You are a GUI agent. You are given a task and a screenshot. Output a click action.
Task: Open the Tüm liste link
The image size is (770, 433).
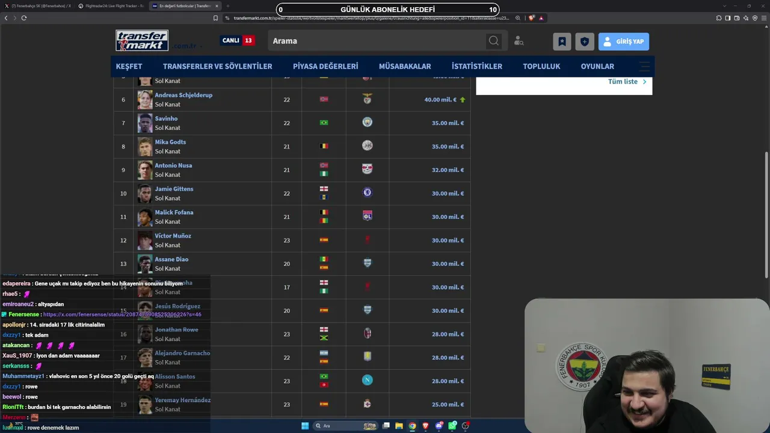(627, 82)
